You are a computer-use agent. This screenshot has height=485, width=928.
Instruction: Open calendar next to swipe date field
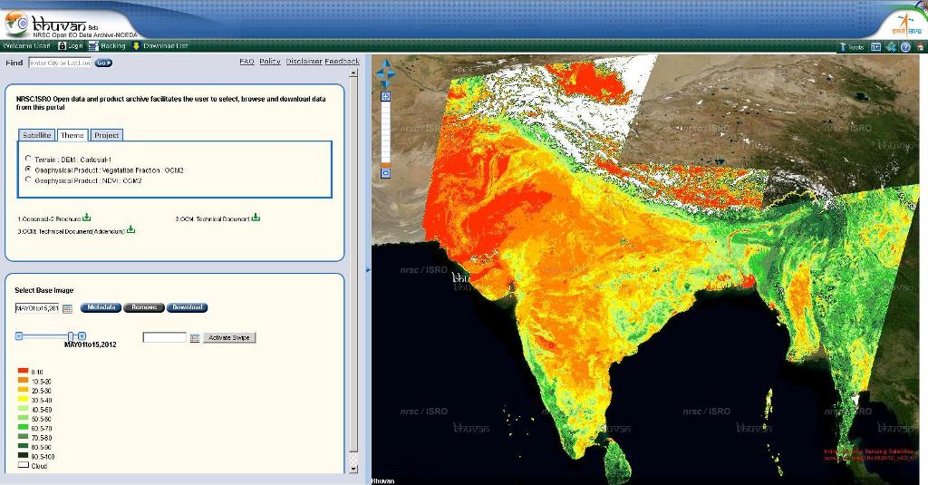pyautogui.click(x=195, y=338)
